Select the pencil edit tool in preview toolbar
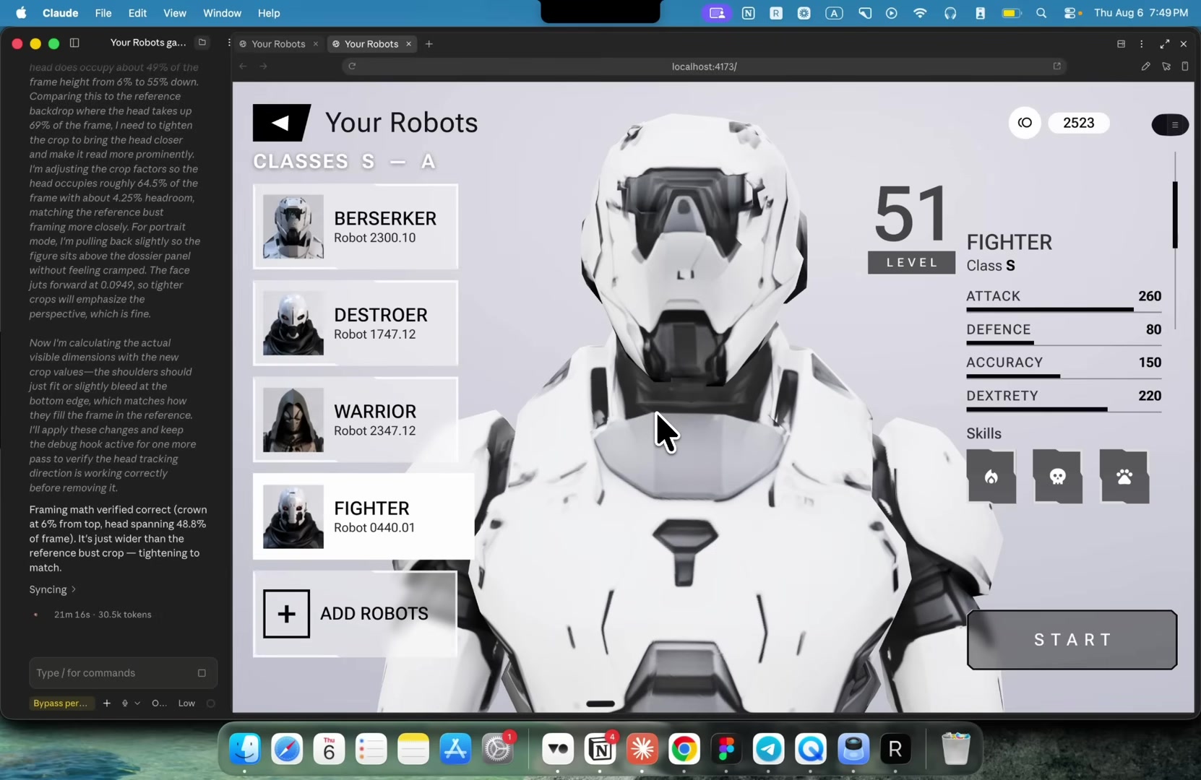Screen dimensions: 1201x780 pyautogui.click(x=1145, y=66)
